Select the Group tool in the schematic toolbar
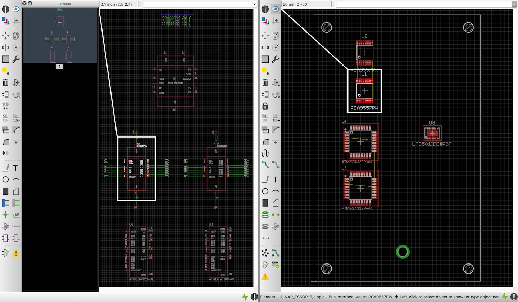Screen dimensions: 518x302 coord(6,59)
